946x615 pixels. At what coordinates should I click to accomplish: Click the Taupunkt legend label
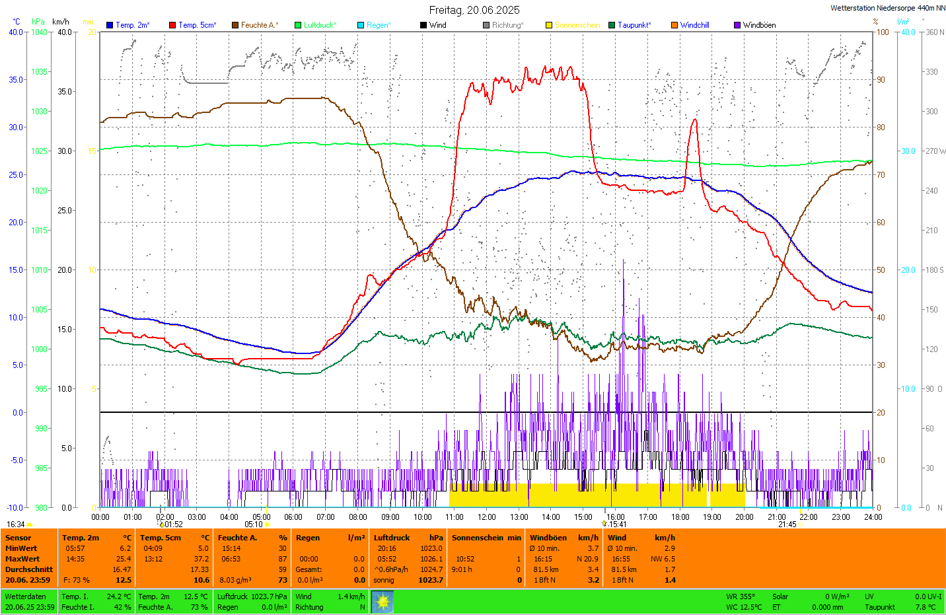click(x=634, y=25)
